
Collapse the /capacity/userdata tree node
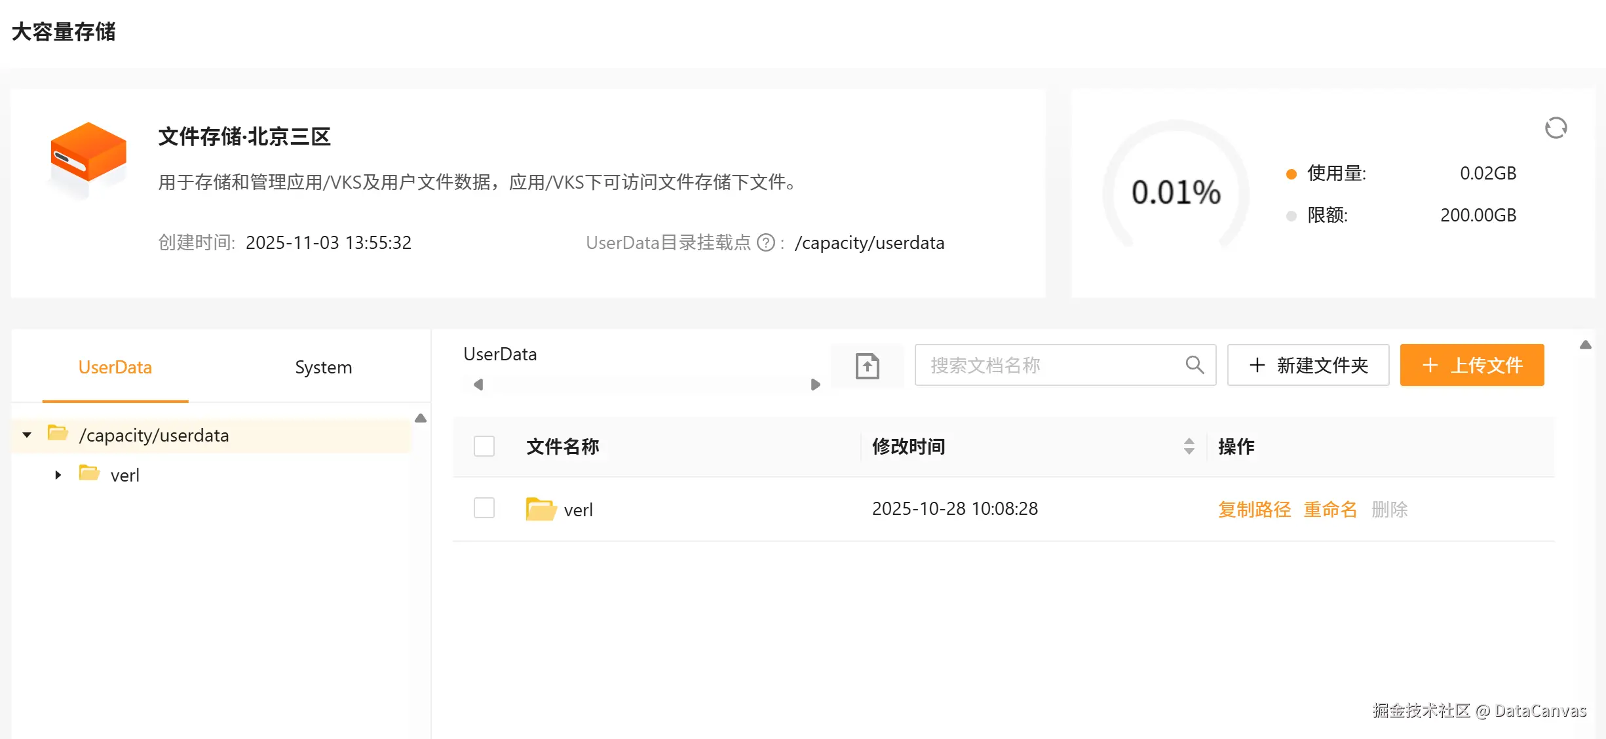click(x=27, y=435)
